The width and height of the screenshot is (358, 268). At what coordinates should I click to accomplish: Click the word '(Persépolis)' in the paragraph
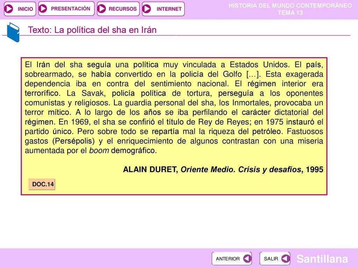[x=73, y=141]
